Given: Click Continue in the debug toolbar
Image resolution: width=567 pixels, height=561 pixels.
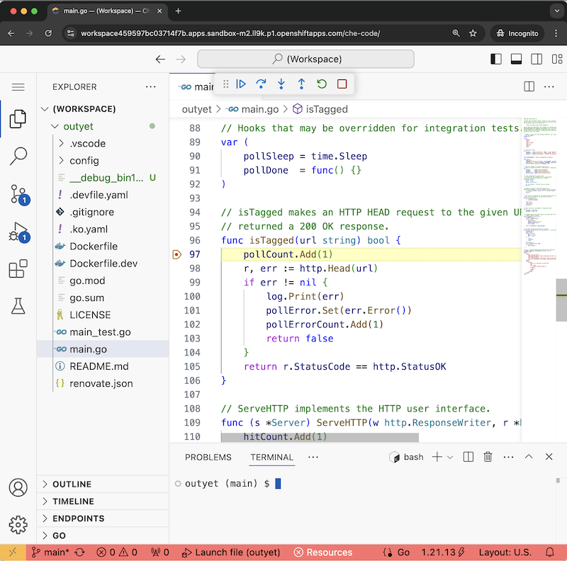Looking at the screenshot, I should [241, 84].
